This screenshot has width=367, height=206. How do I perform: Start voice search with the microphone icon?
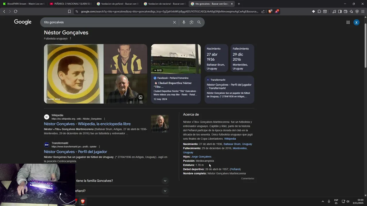click(x=184, y=22)
